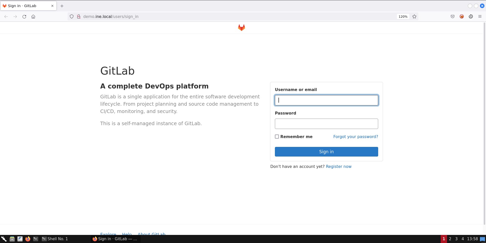Click the GitLab fox logo in header
The height and width of the screenshot is (243, 486).
click(241, 28)
